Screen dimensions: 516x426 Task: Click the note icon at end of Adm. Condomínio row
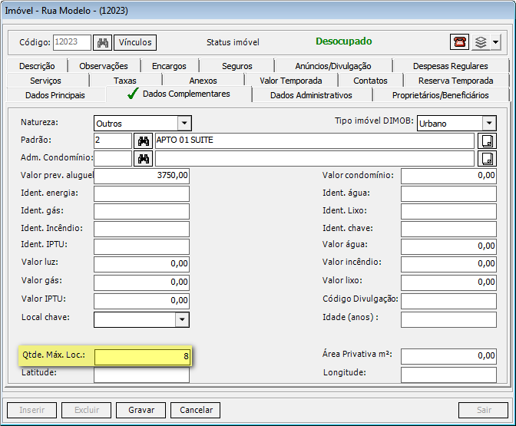click(x=487, y=159)
